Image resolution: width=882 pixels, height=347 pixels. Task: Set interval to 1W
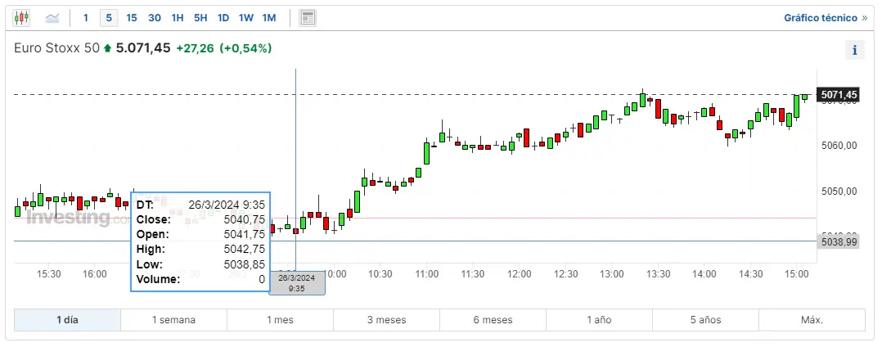[245, 18]
